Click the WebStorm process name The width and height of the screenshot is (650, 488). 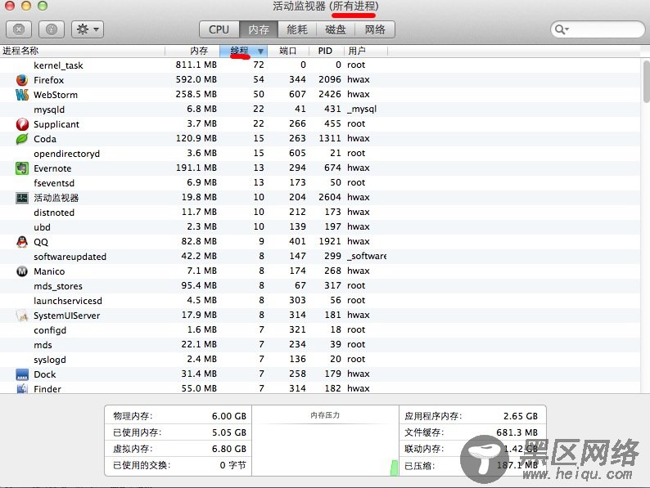pos(56,95)
